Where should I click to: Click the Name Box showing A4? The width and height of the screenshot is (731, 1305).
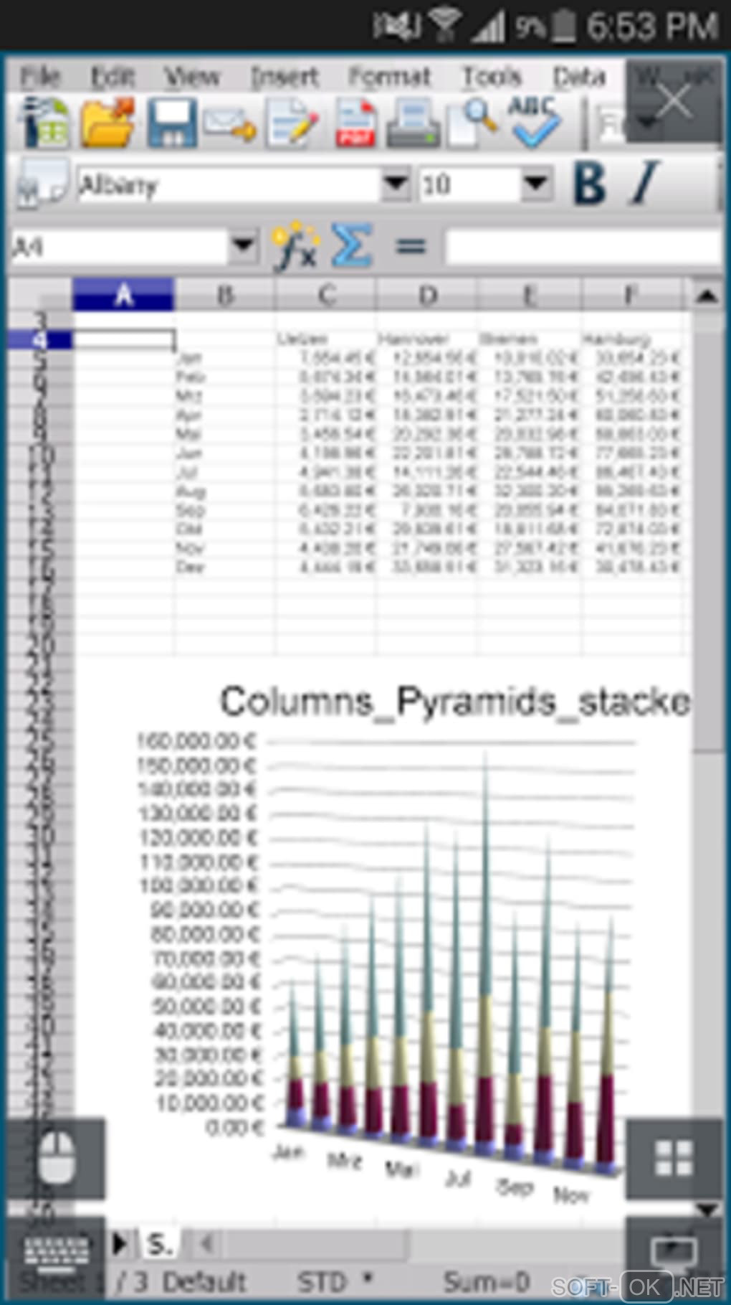pyautogui.click(x=120, y=247)
